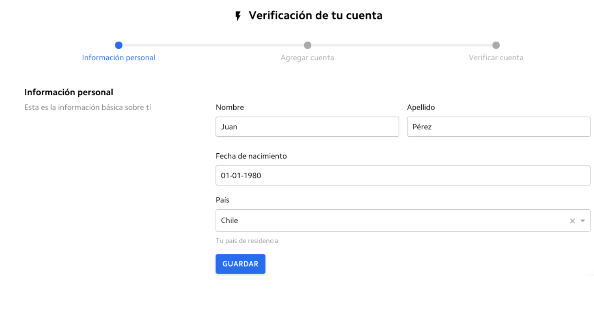The height and width of the screenshot is (309, 594).
Task: Click the Agregar cuenta step dot
Action: coord(307,45)
